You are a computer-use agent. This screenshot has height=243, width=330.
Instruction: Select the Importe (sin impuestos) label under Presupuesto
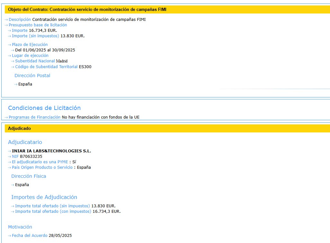pos(35,36)
